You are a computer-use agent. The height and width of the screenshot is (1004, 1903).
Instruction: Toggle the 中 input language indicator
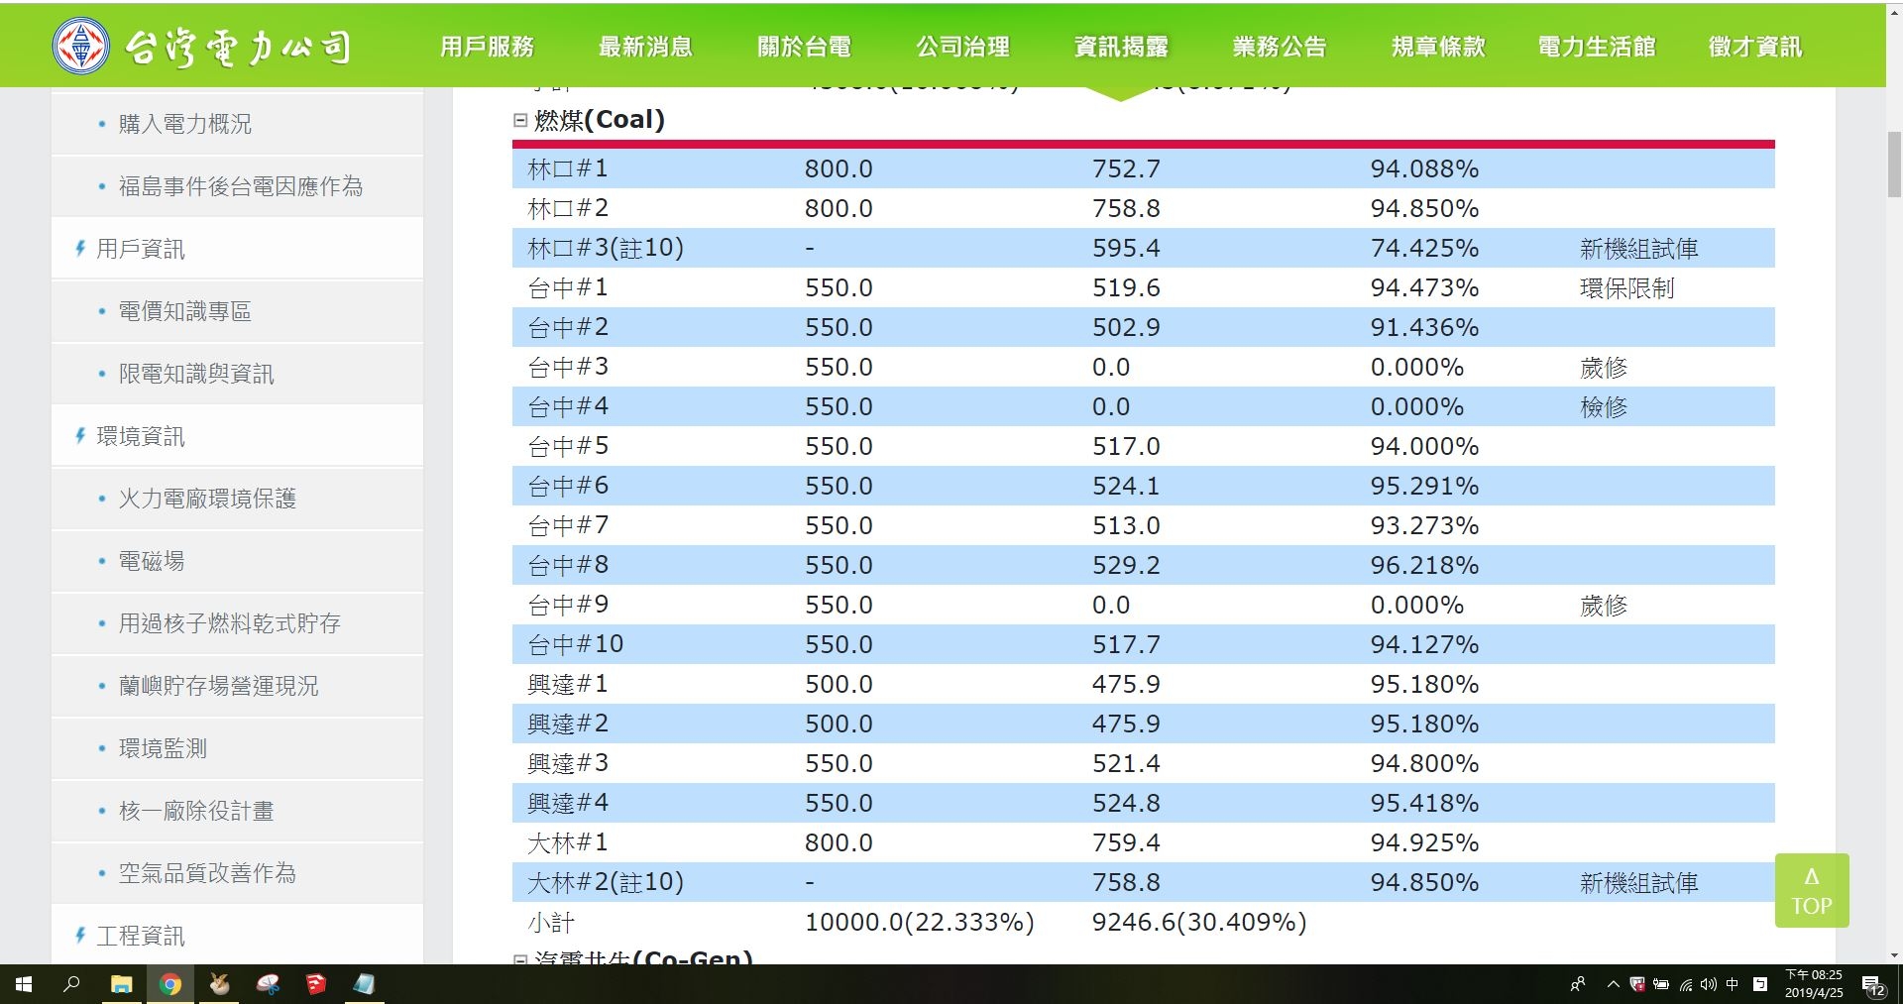click(x=1732, y=984)
